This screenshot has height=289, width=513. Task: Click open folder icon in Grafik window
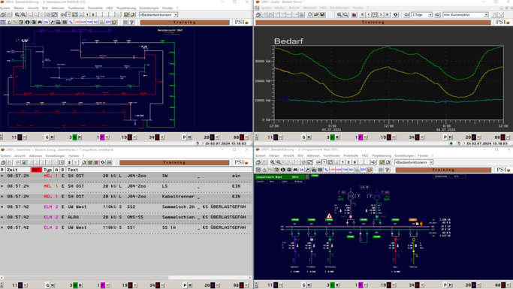coord(316,14)
